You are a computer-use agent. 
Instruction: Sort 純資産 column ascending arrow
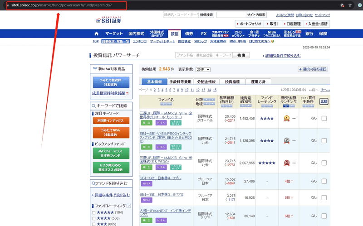click(243, 106)
